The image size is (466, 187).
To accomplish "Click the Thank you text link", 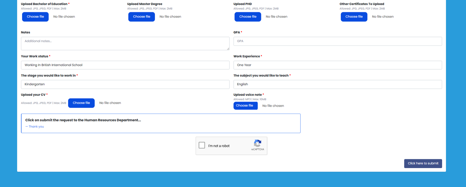I will [x=36, y=127].
